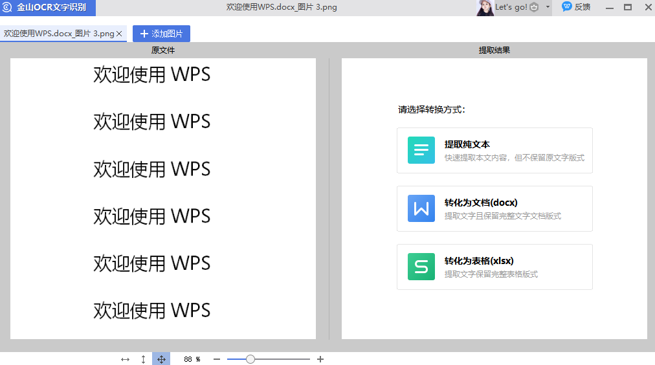Viewport: 655px width, 365px height.
Task: Click the zoom in plus button
Action: tap(320, 359)
